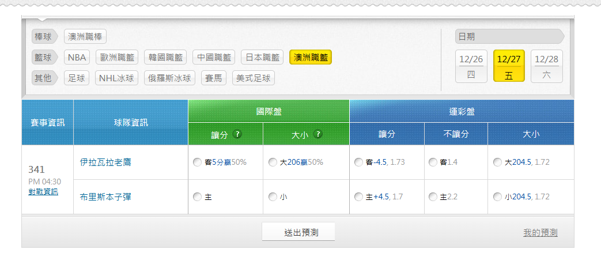The image size is (601, 257).
Task: Click the 日期 header label
Action: click(x=510, y=36)
